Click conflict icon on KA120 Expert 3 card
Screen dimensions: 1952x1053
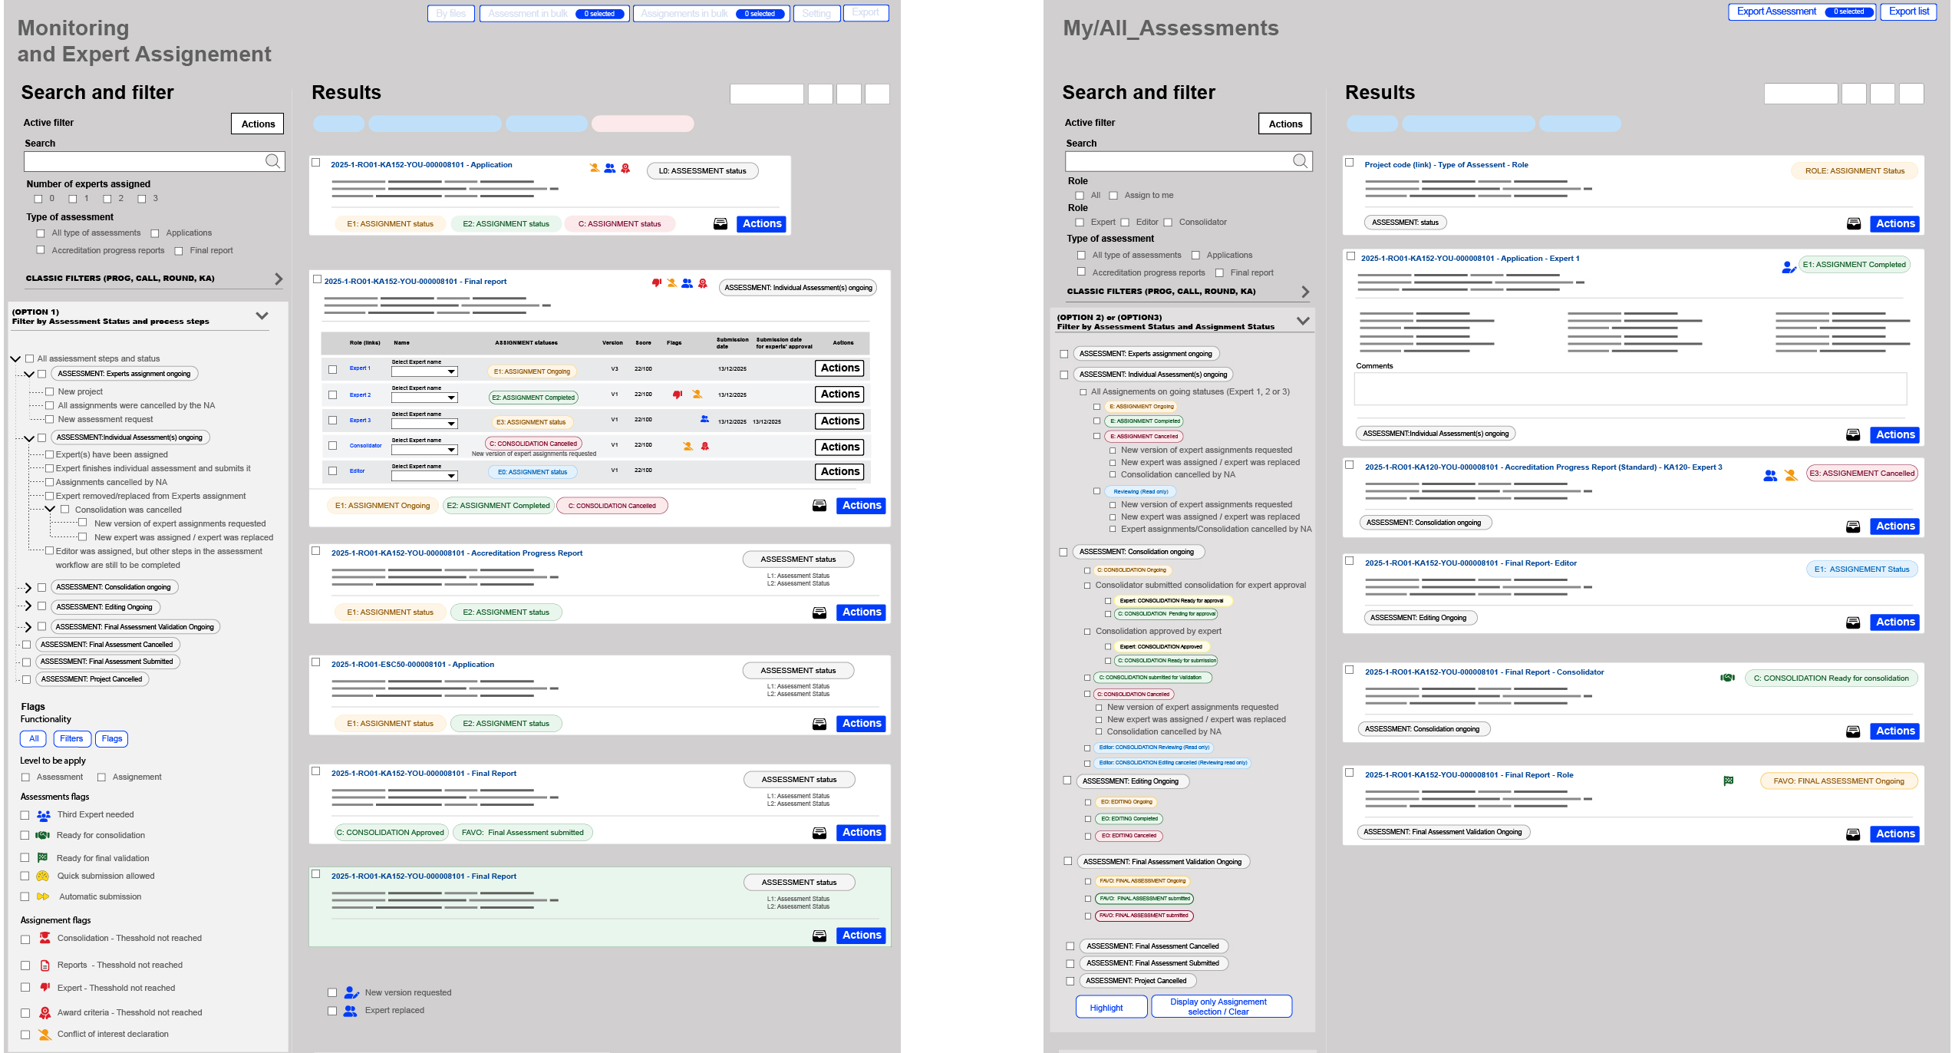(1791, 476)
